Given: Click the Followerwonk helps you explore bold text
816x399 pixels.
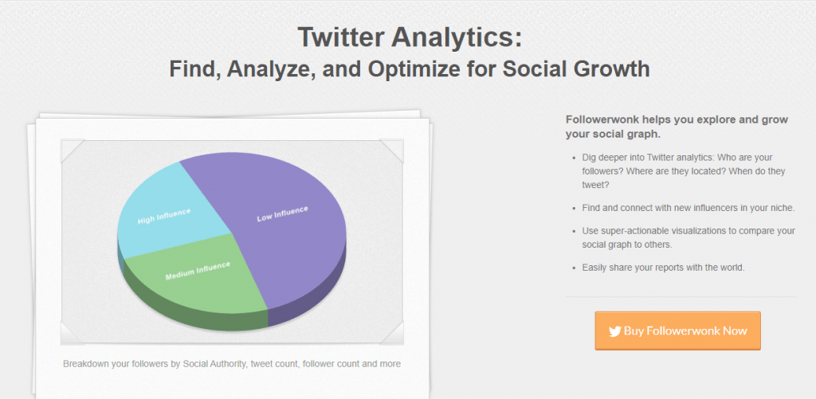Looking at the screenshot, I should point(677,127).
